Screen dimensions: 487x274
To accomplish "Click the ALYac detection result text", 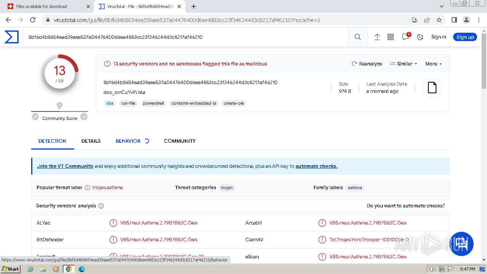I will pyautogui.click(x=159, y=223).
